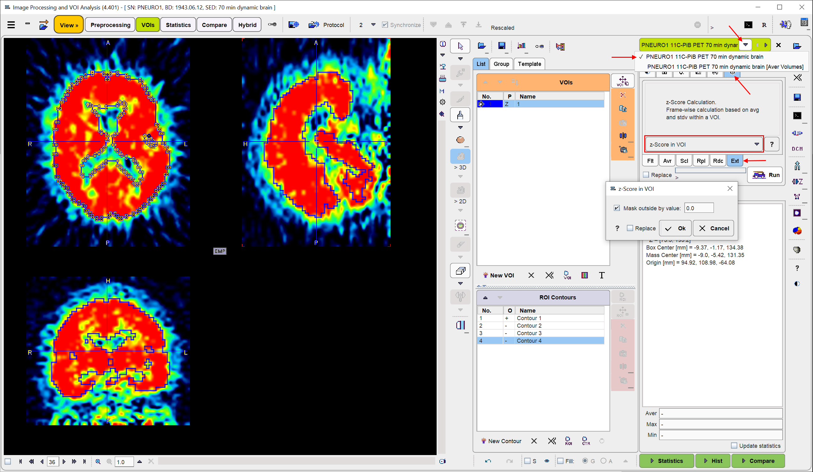Save VOIs with the floppy disk icon

502,46
